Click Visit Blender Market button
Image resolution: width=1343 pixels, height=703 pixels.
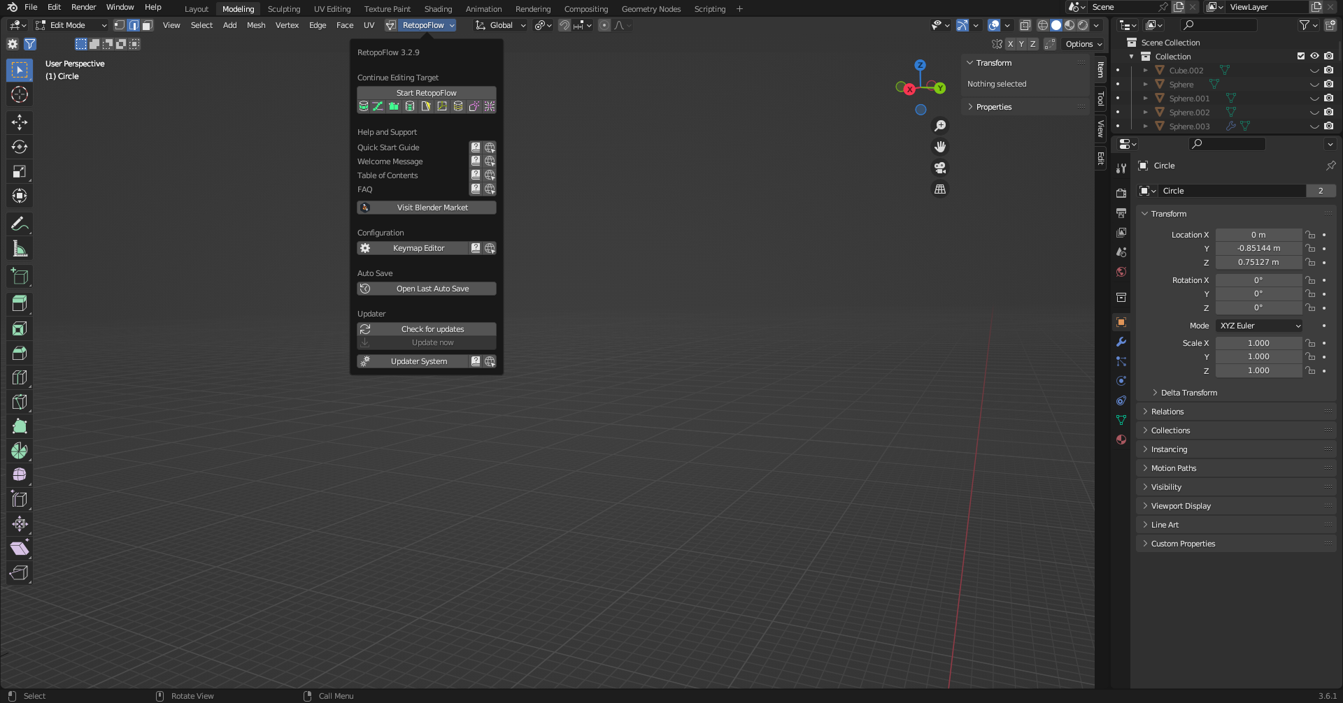427,208
